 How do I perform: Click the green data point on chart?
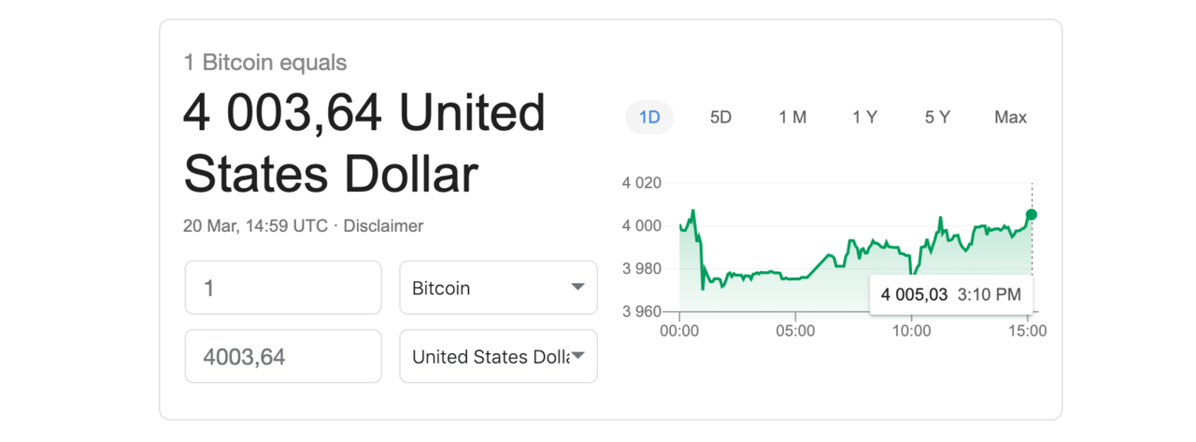pos(1032,215)
